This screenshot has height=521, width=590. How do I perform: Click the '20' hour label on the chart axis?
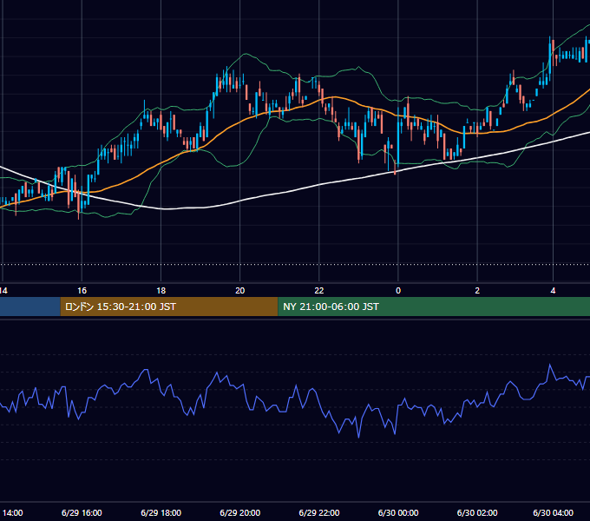pos(240,291)
